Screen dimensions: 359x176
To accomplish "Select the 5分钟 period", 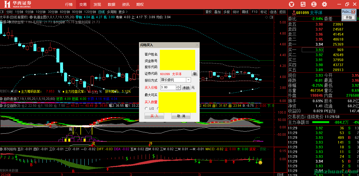I will pos(29,12).
